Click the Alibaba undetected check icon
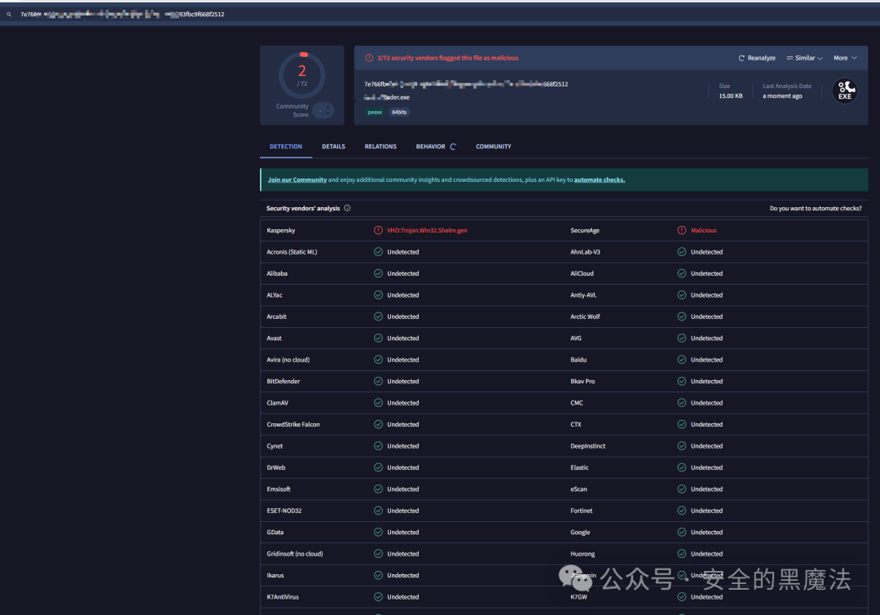 click(x=378, y=273)
